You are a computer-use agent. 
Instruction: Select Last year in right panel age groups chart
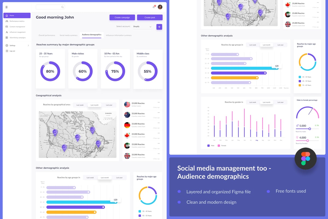tap(280, 45)
